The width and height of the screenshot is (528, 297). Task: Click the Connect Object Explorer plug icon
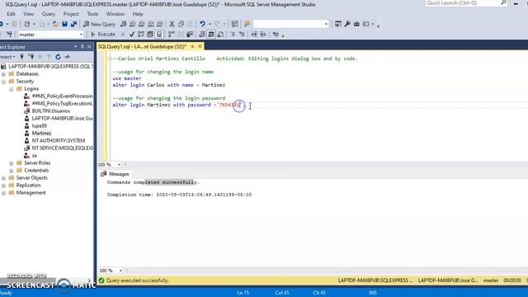(x=22, y=57)
